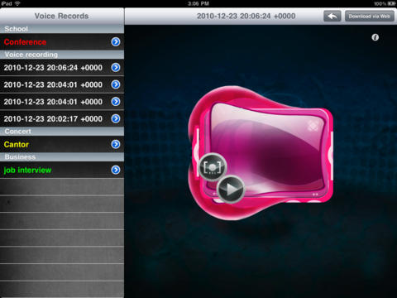Open details arrow for job interview

(x=116, y=170)
